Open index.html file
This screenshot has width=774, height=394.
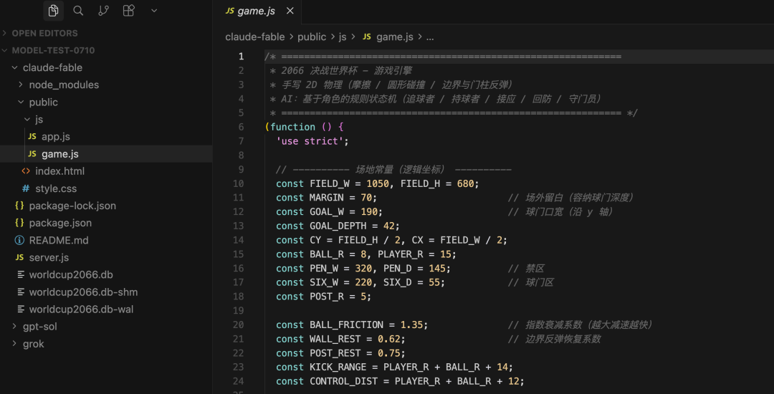click(106, 171)
